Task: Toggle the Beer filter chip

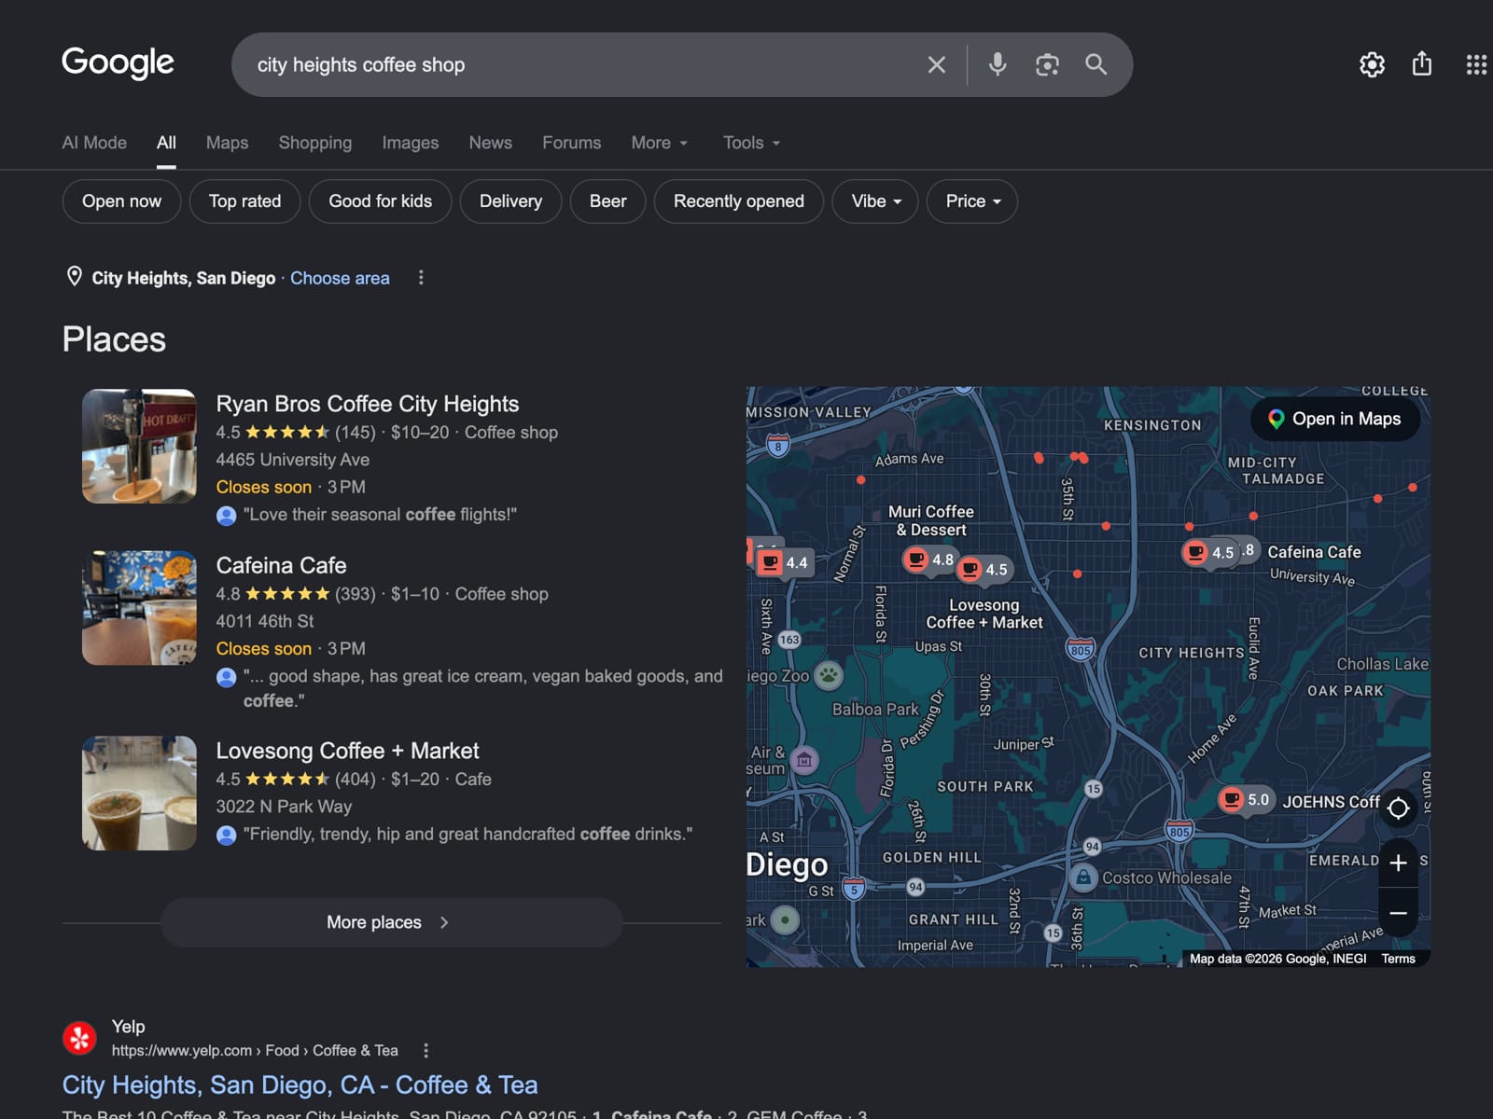Action: [607, 201]
